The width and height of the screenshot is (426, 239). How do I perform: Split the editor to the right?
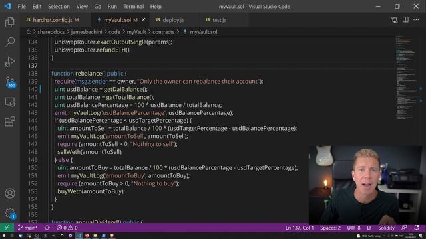point(405,19)
